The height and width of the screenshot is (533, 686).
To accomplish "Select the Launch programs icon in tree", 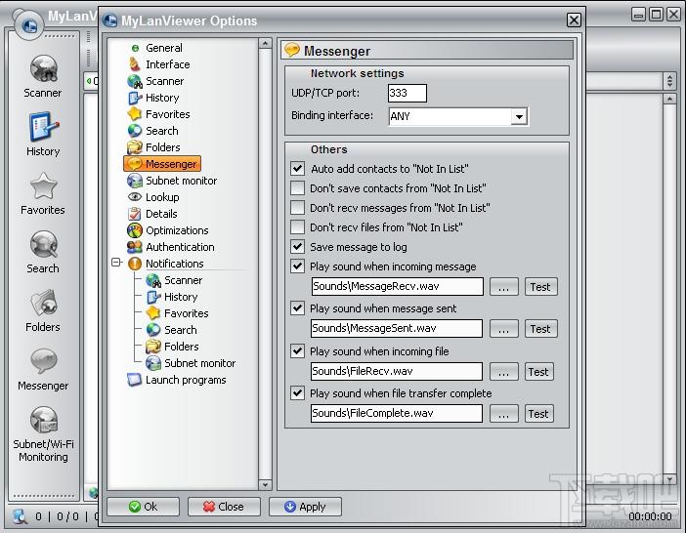I will (135, 380).
